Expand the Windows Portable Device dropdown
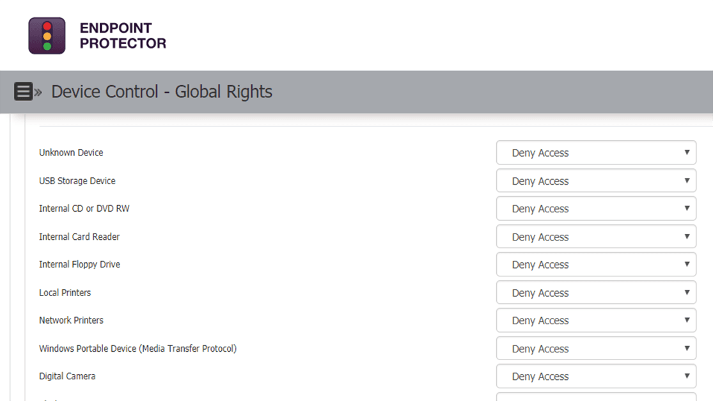This screenshot has height=401, width=713. [596, 349]
